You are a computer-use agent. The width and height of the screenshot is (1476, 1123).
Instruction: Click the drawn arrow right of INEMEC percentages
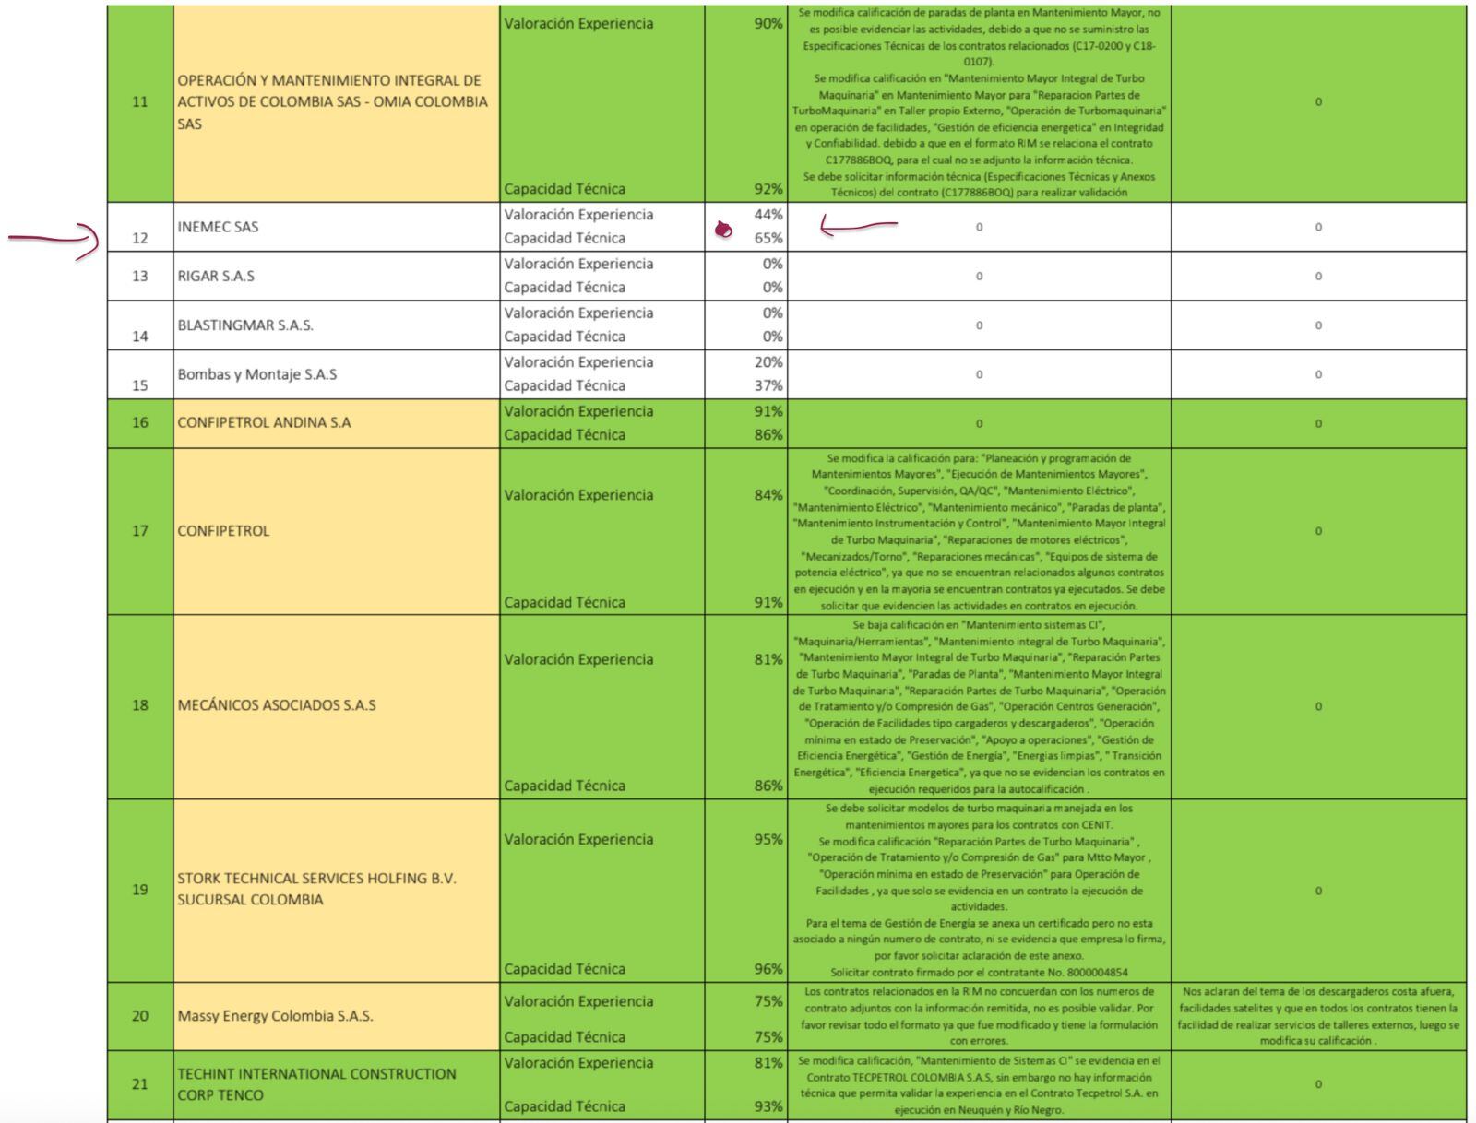point(857,225)
